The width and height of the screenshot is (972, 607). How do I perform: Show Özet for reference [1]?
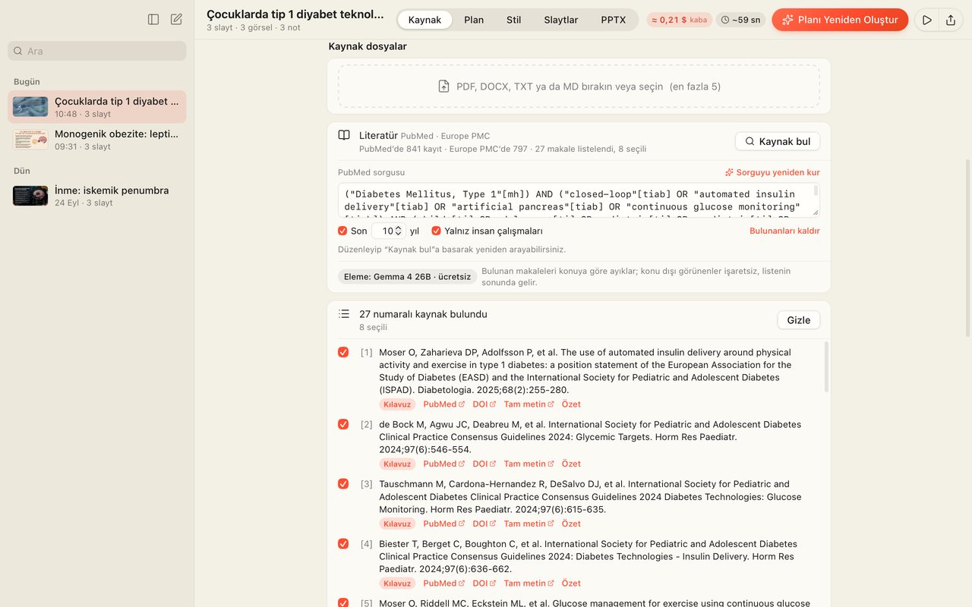click(571, 404)
